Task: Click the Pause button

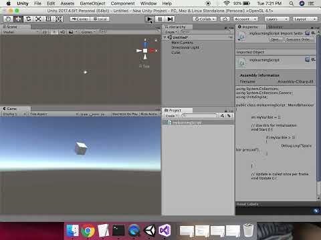Action: tap(160, 19)
